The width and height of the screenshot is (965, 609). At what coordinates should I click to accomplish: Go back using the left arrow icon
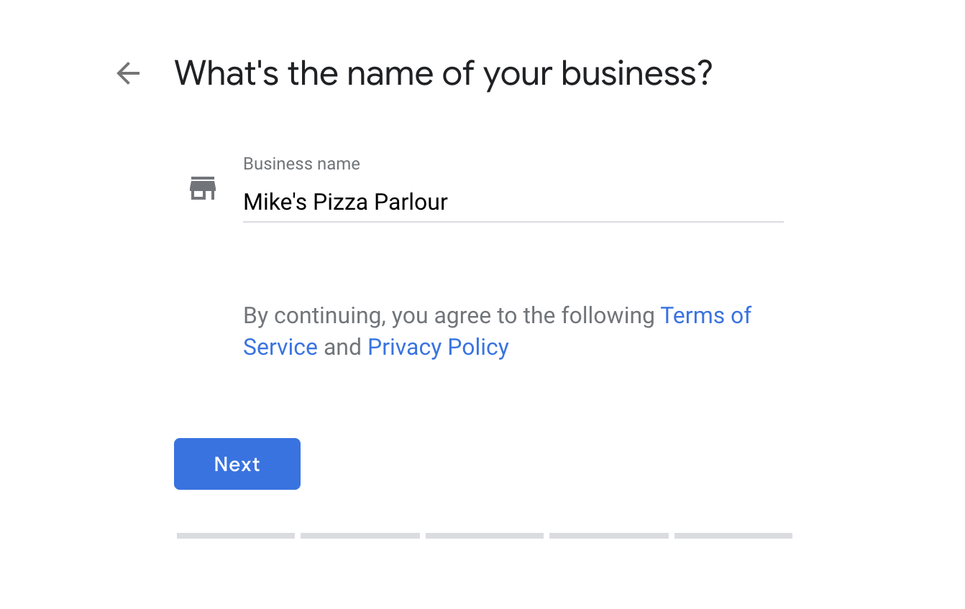128,73
